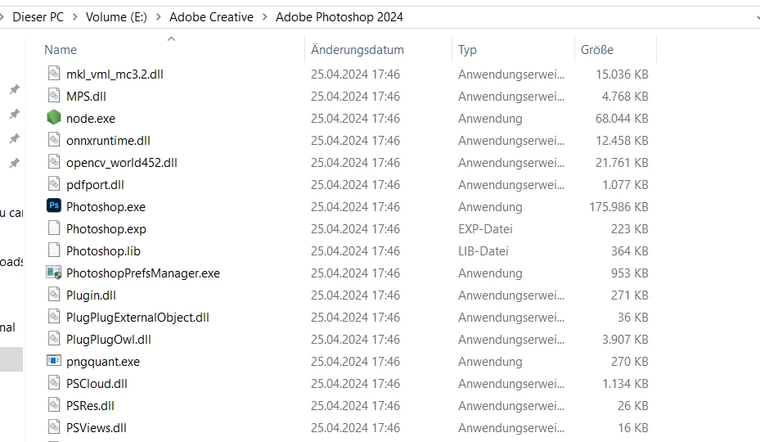Image resolution: width=760 pixels, height=442 pixels.
Task: Open address bar history dropdown arrow
Action: tap(757, 17)
